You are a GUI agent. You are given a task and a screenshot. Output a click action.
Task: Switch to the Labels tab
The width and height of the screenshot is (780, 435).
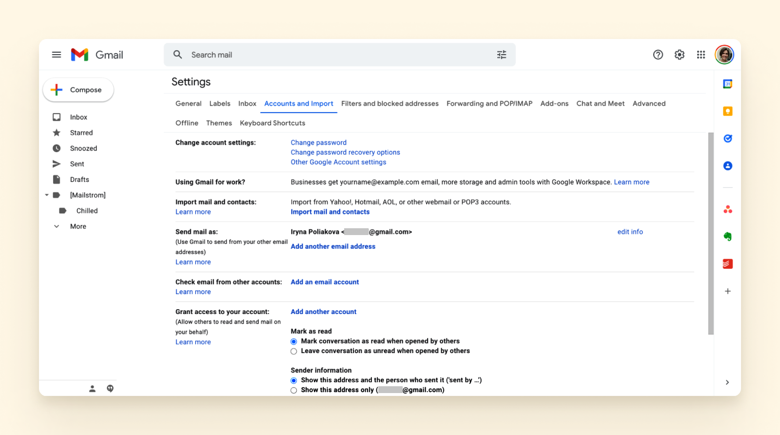(x=220, y=103)
